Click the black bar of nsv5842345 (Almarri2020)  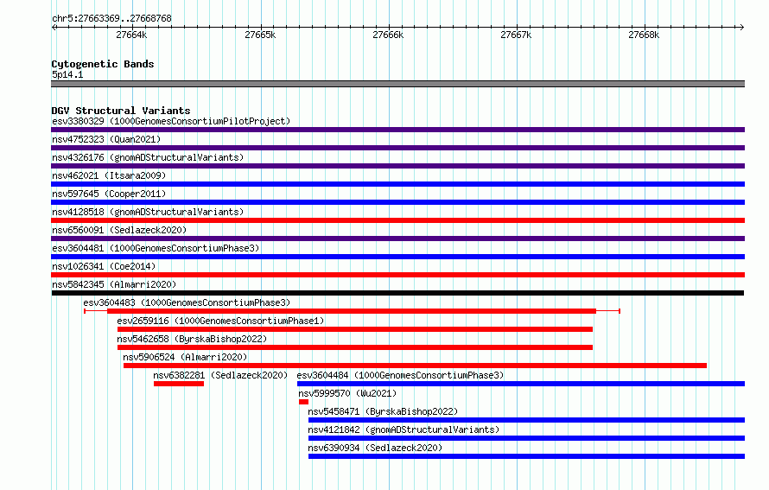tap(397, 293)
